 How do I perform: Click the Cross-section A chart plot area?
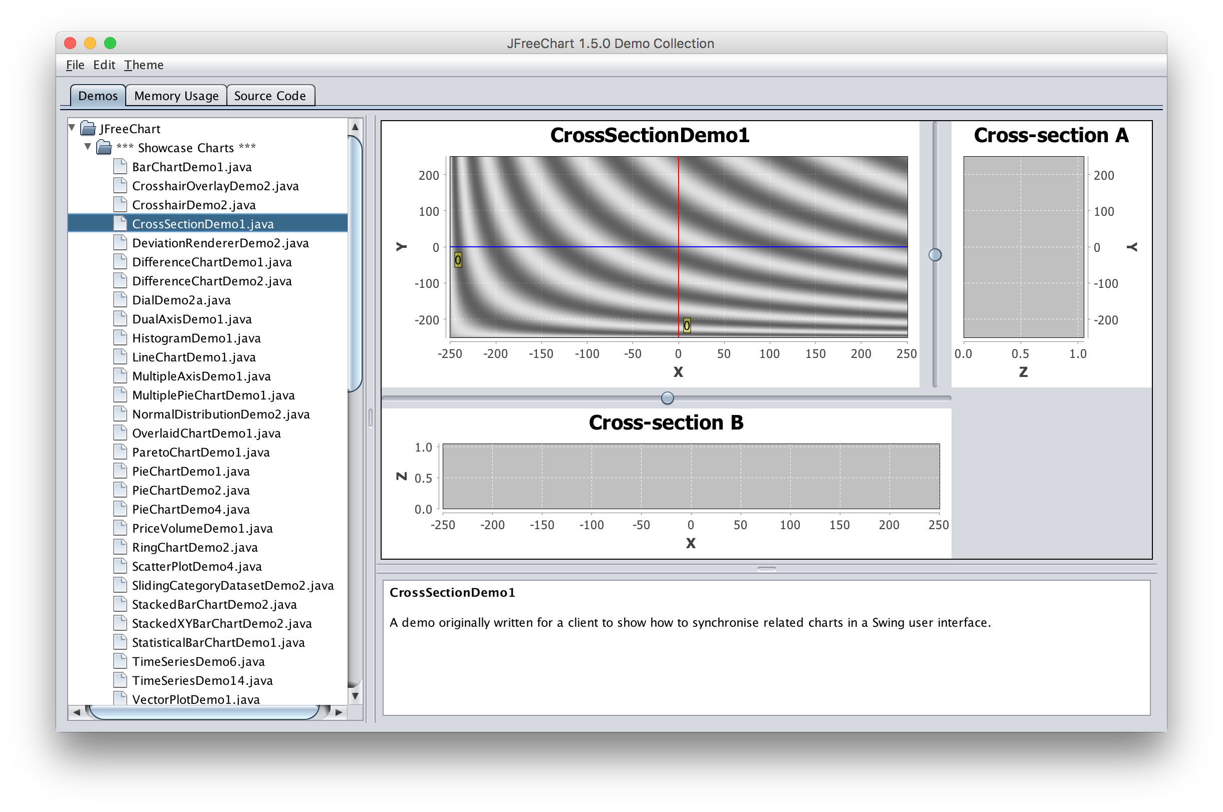[1024, 247]
